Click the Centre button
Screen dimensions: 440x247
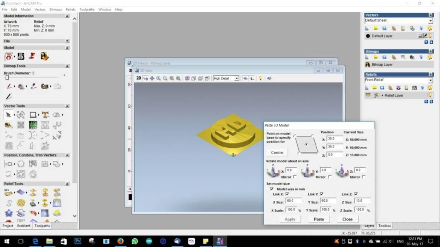[x=277, y=153]
